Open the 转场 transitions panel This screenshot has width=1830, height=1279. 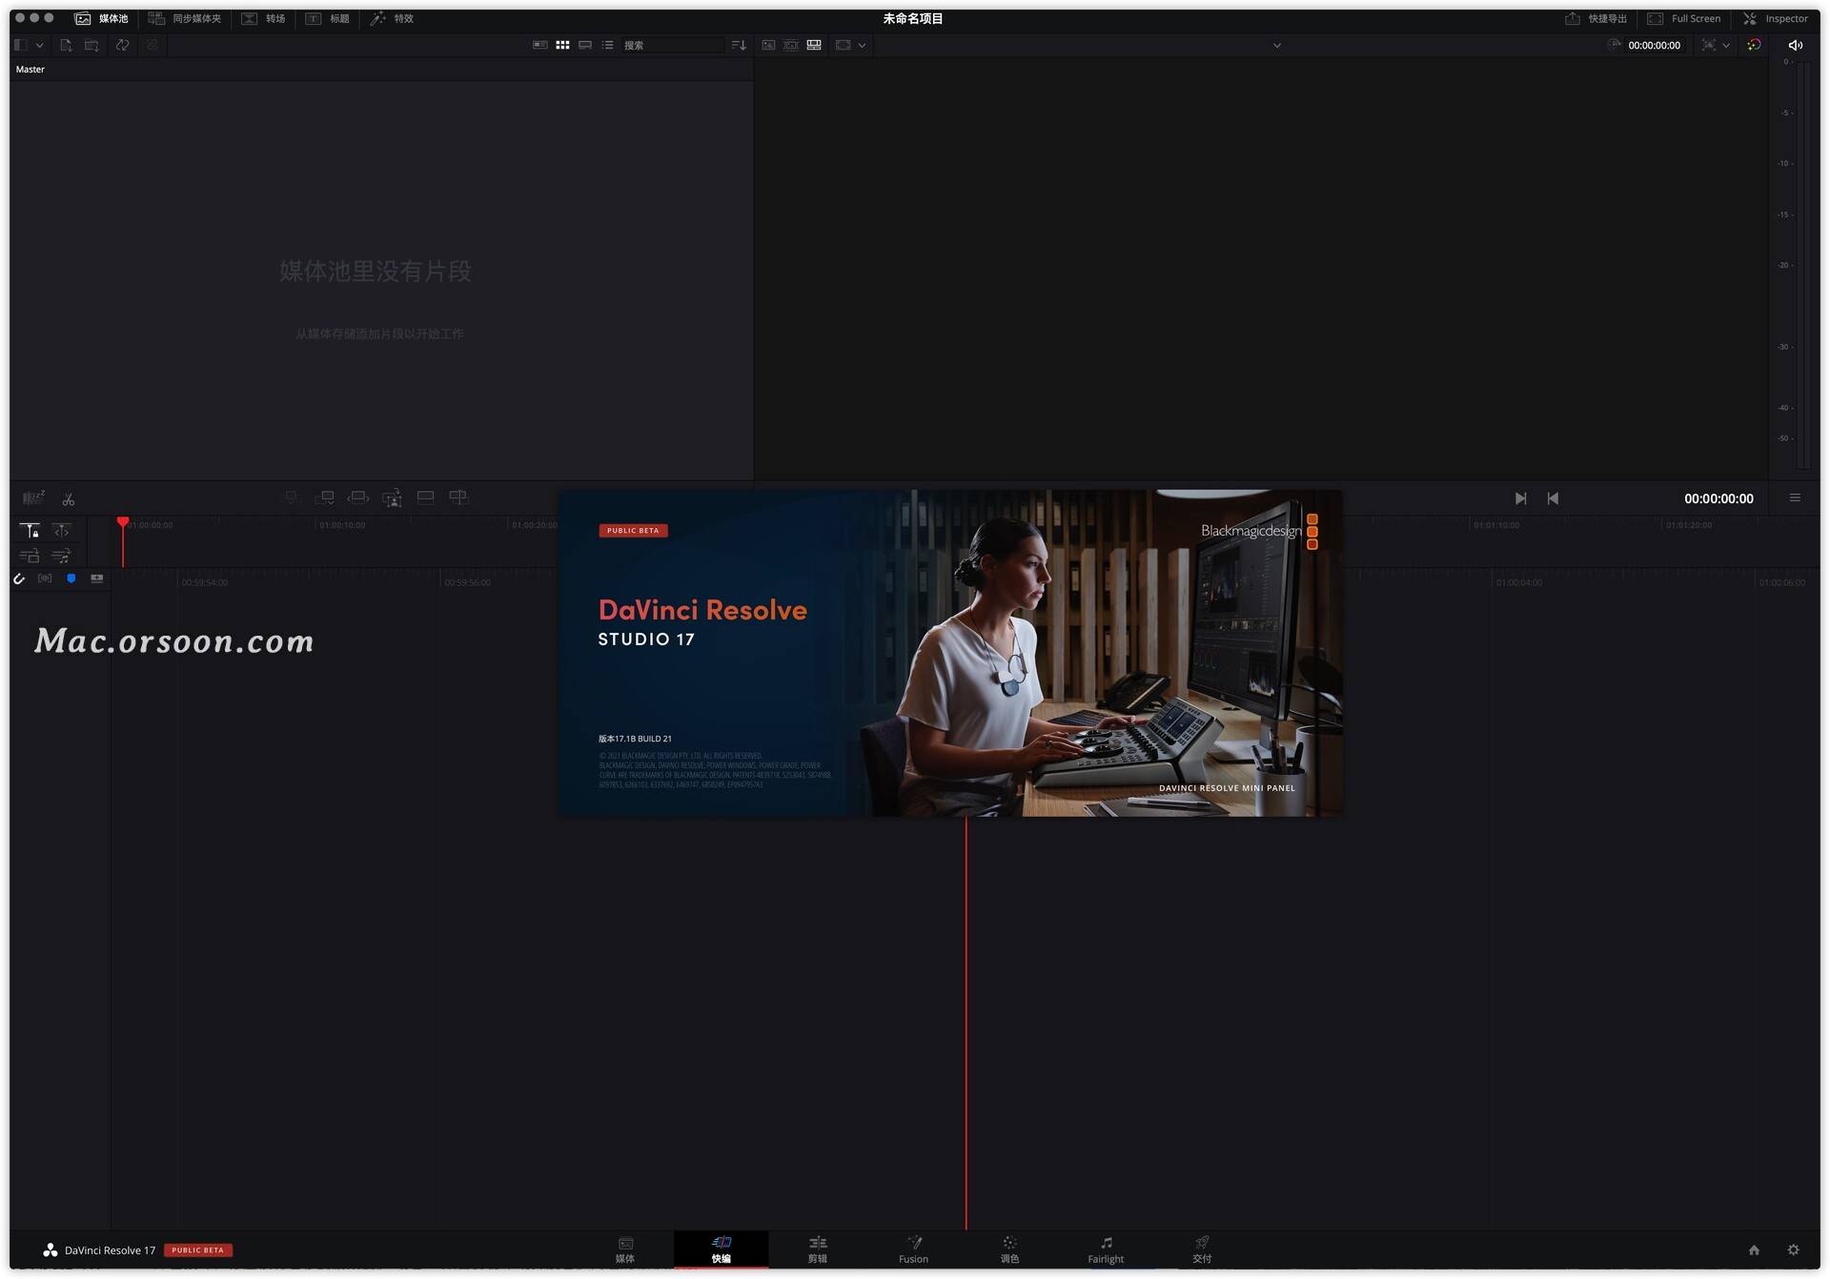point(264,18)
